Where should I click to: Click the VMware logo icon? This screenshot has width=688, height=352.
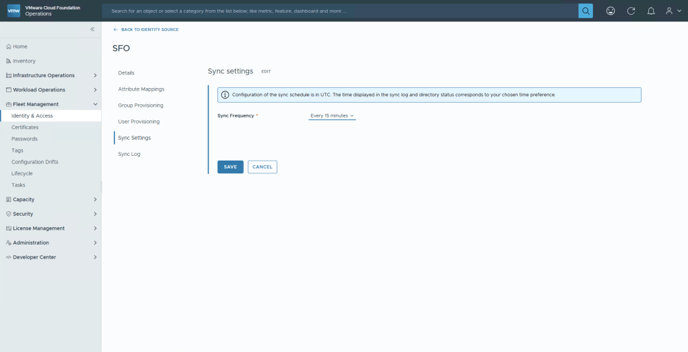click(13, 11)
